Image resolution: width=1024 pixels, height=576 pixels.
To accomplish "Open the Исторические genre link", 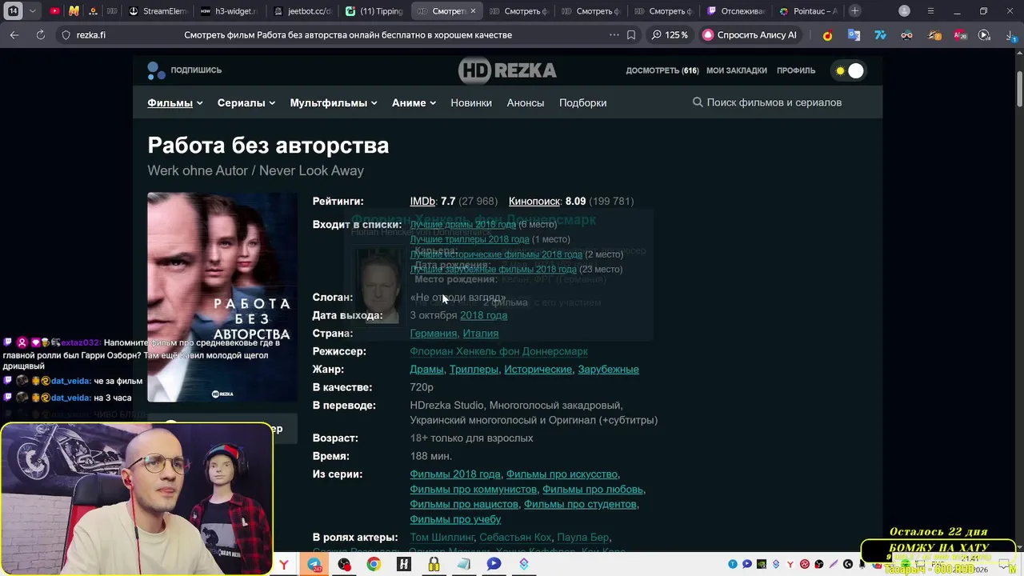I will pos(538,369).
